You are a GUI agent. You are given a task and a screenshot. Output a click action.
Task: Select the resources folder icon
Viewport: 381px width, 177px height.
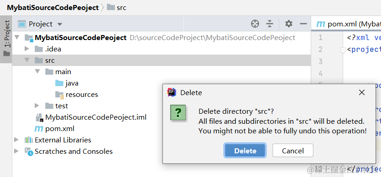point(59,95)
